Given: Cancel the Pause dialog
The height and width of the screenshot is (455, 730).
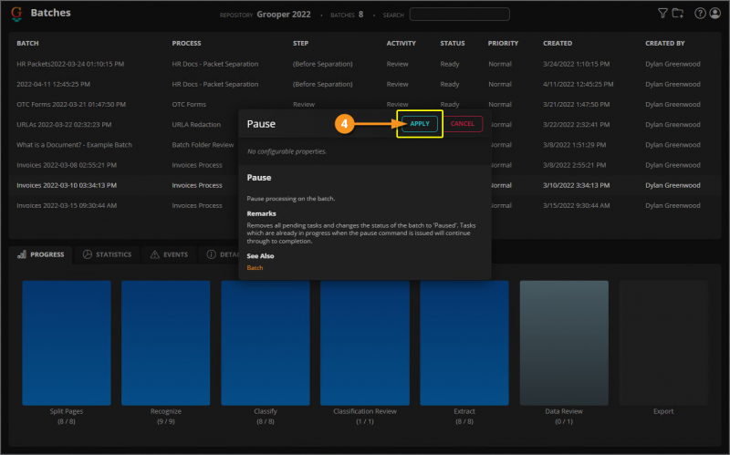Looking at the screenshot, I should coord(462,123).
